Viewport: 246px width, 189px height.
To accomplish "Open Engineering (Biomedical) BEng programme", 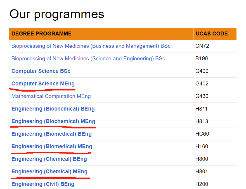I will (x=52, y=134).
